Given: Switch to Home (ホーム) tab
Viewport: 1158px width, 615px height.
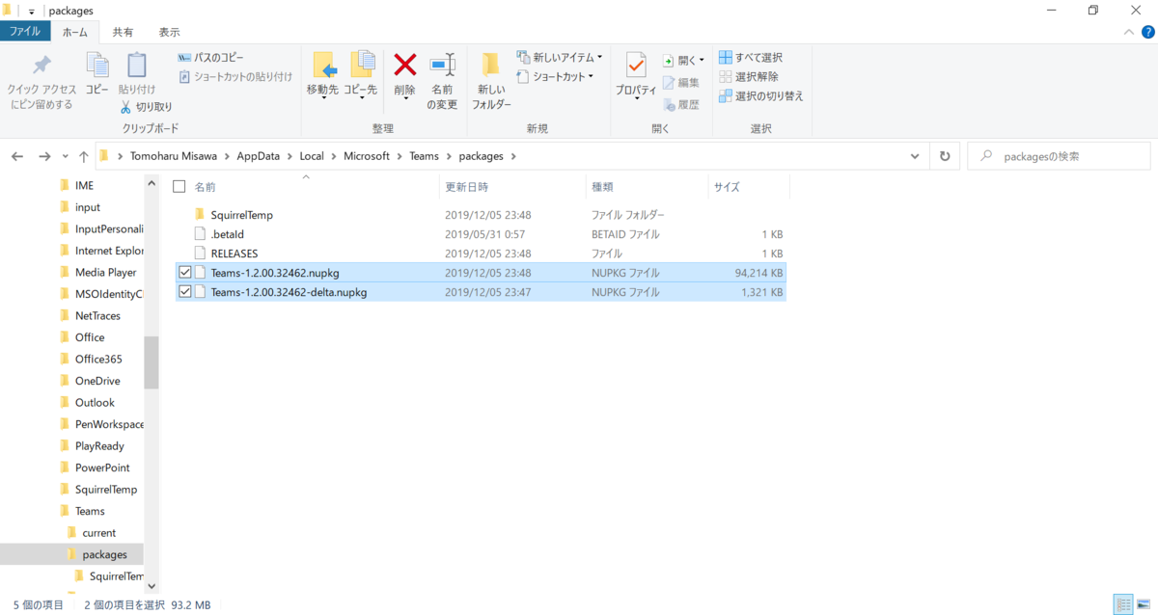Looking at the screenshot, I should [74, 32].
